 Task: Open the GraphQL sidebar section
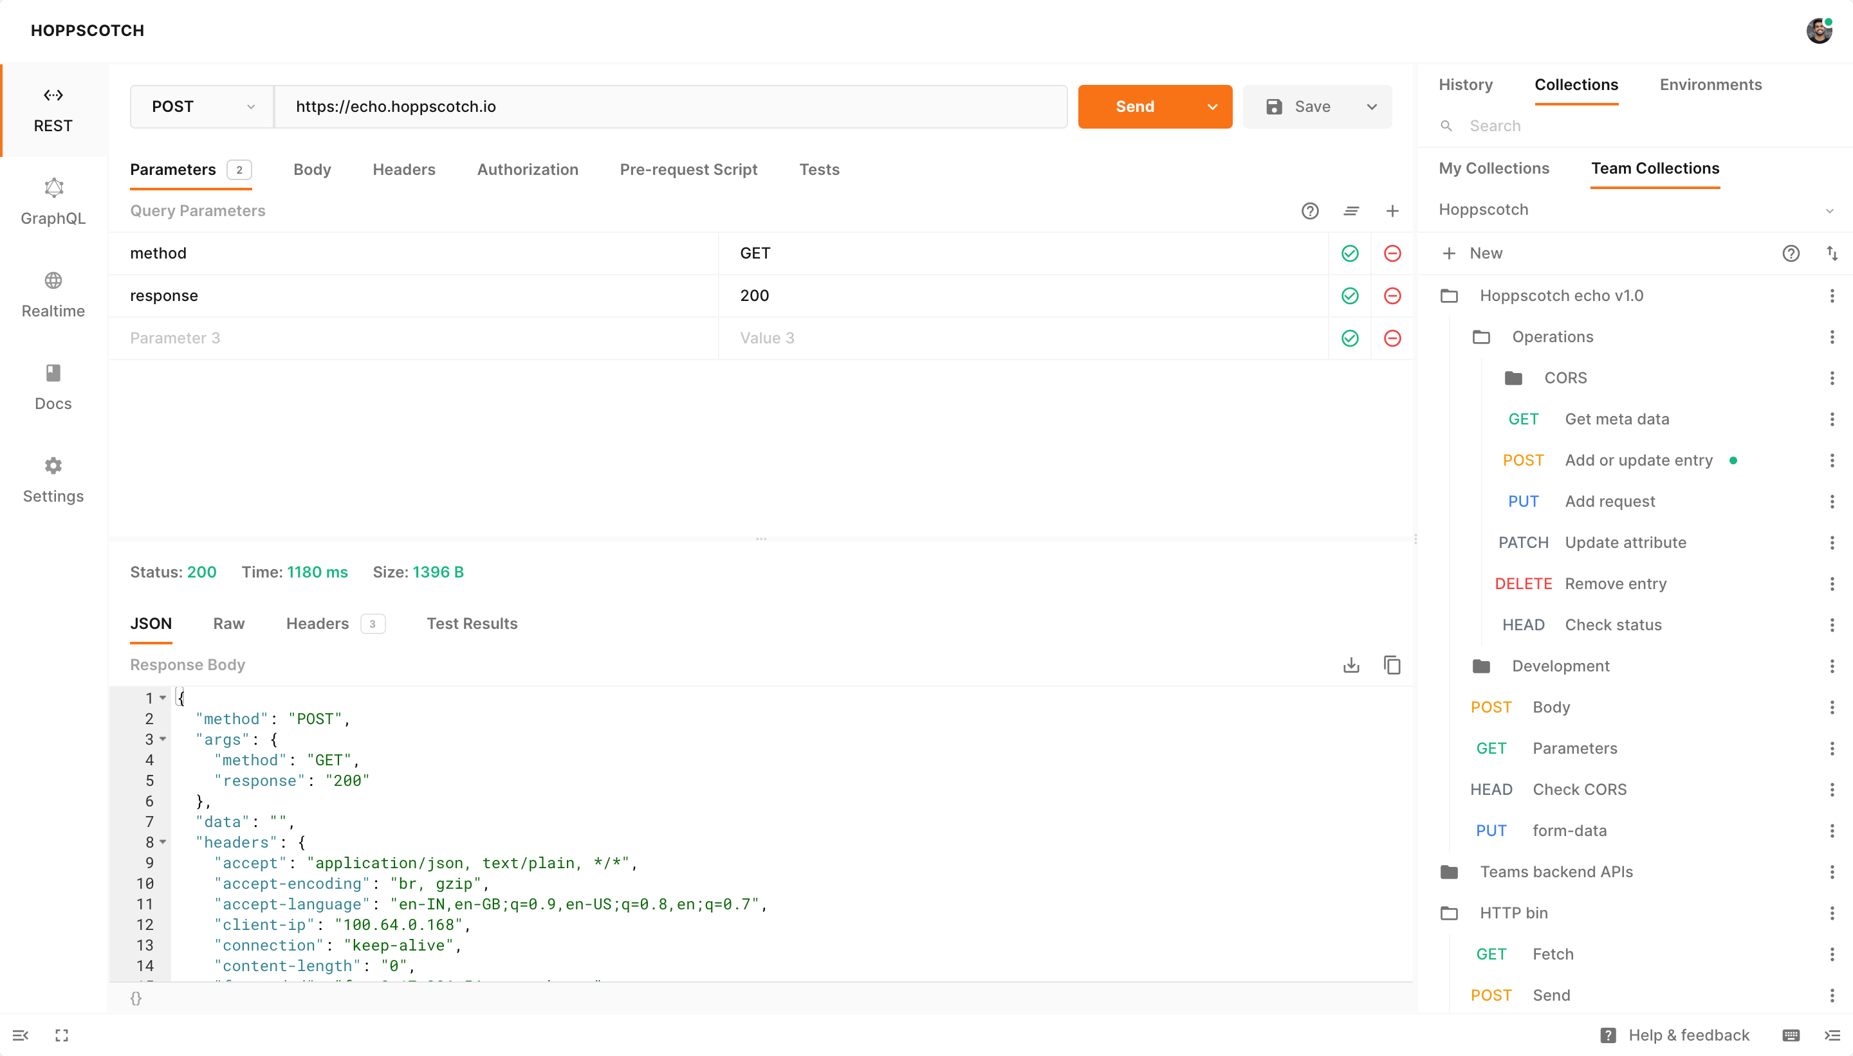point(53,202)
